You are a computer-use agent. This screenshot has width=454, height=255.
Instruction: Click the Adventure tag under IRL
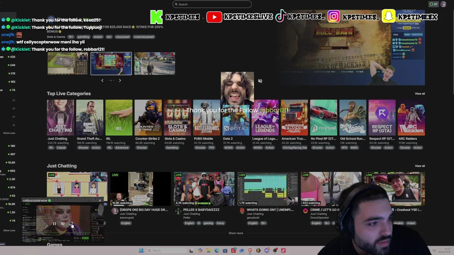point(122,148)
